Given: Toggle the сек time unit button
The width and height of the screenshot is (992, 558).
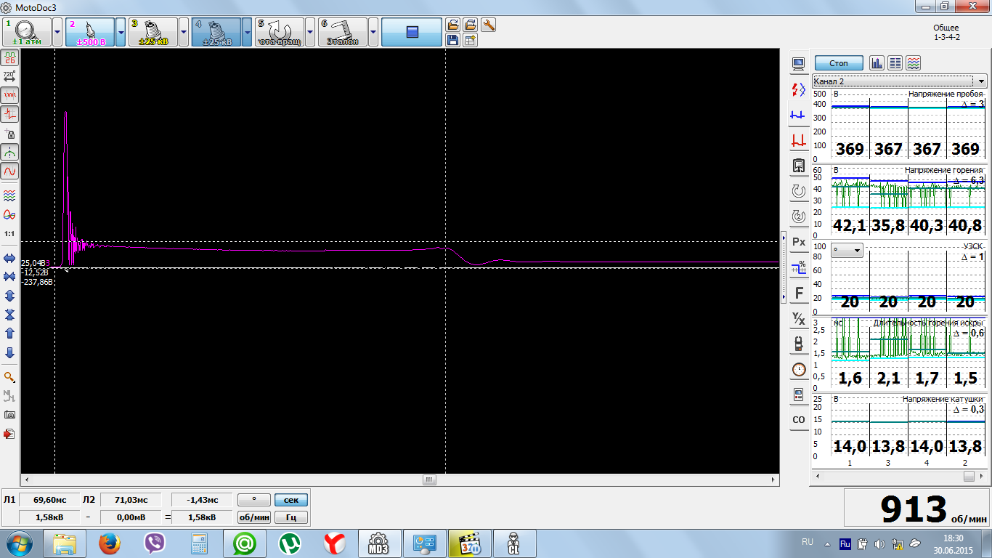Looking at the screenshot, I should click(x=290, y=500).
